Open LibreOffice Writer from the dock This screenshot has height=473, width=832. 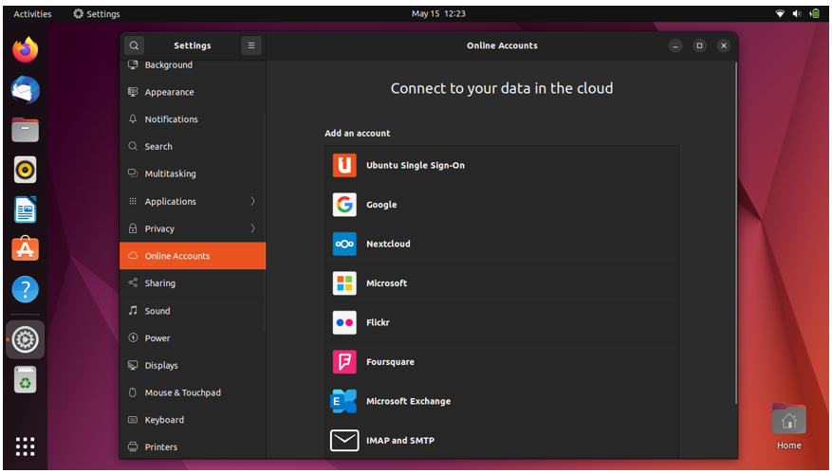pos(25,209)
